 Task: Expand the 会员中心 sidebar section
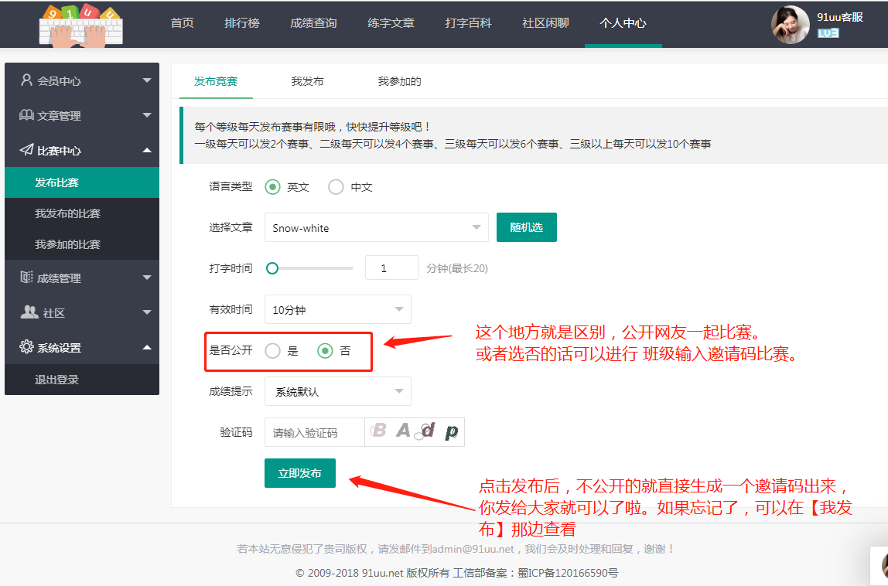(147, 80)
